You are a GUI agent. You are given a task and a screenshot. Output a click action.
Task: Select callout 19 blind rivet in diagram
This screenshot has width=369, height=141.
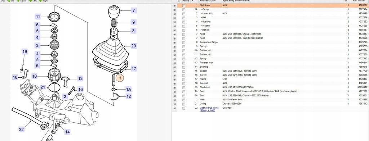(25, 51)
